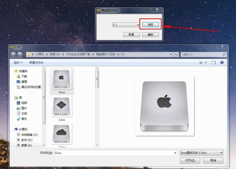Click the 浏览 browse button
Viewport: 236px width, 169px height.
pyautogui.click(x=151, y=25)
